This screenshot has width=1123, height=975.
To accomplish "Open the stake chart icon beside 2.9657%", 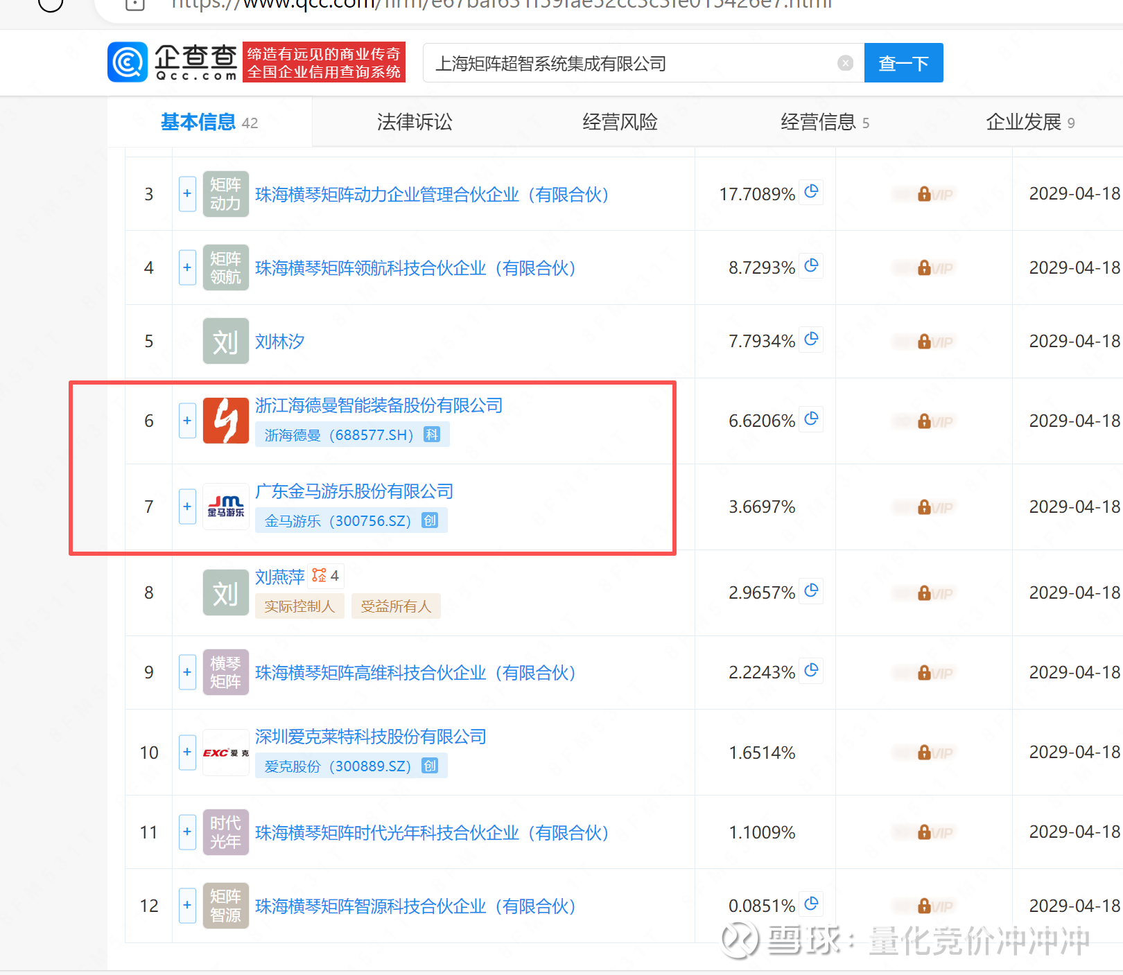I will (812, 590).
